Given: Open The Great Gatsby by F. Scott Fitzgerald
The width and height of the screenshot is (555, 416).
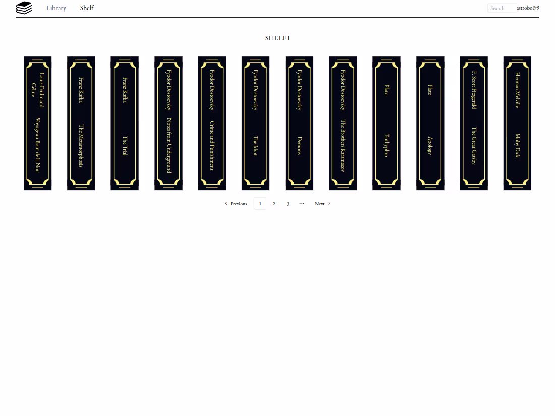Looking at the screenshot, I should (473, 123).
